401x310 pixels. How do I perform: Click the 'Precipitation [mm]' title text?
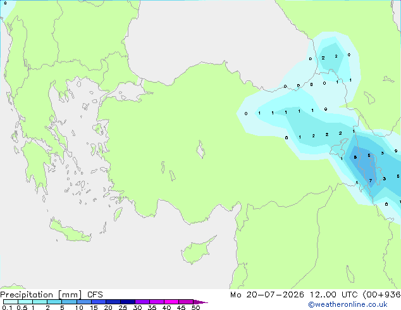[41, 295]
